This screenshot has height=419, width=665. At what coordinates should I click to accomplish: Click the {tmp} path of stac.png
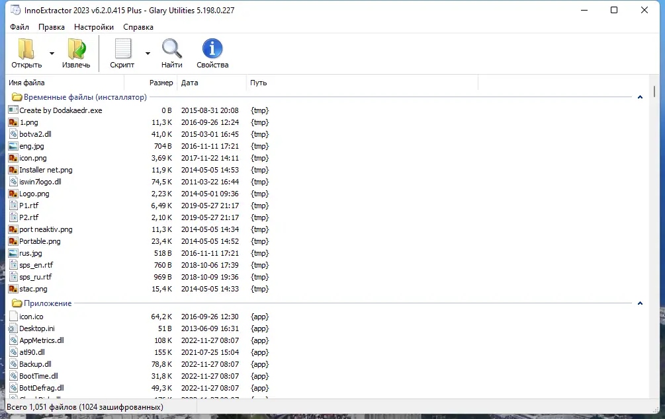click(259, 289)
